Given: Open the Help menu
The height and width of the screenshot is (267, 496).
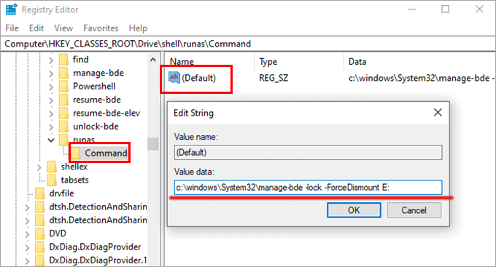Looking at the screenshot, I should click(138, 28).
